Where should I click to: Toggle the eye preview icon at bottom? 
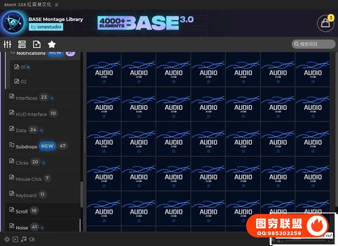click(32, 239)
